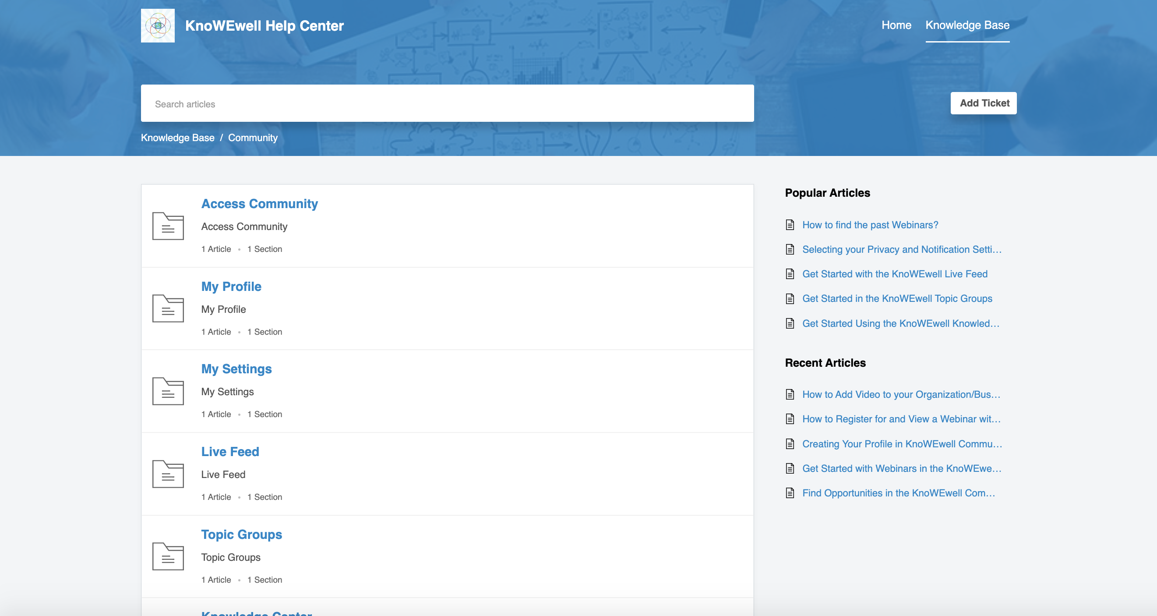Open 'How to find the past Webinars?' article

(x=870, y=225)
